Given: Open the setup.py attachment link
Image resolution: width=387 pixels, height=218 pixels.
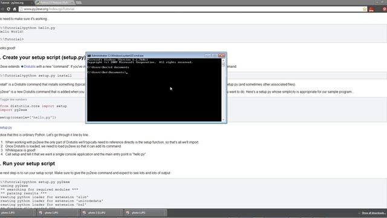Looking at the screenshot, I should coord(6,128).
